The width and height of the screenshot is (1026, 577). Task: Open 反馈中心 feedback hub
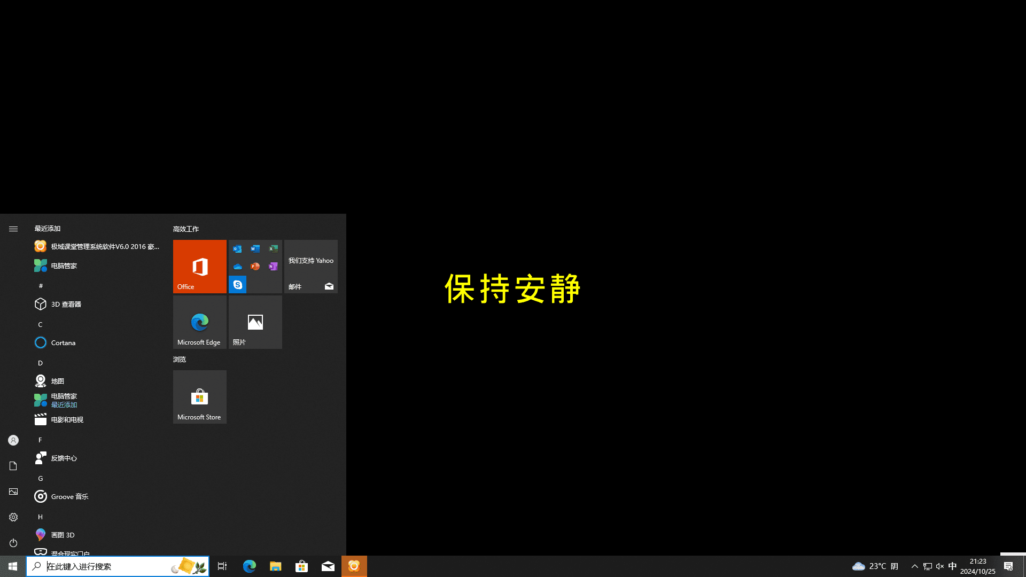[x=97, y=458]
